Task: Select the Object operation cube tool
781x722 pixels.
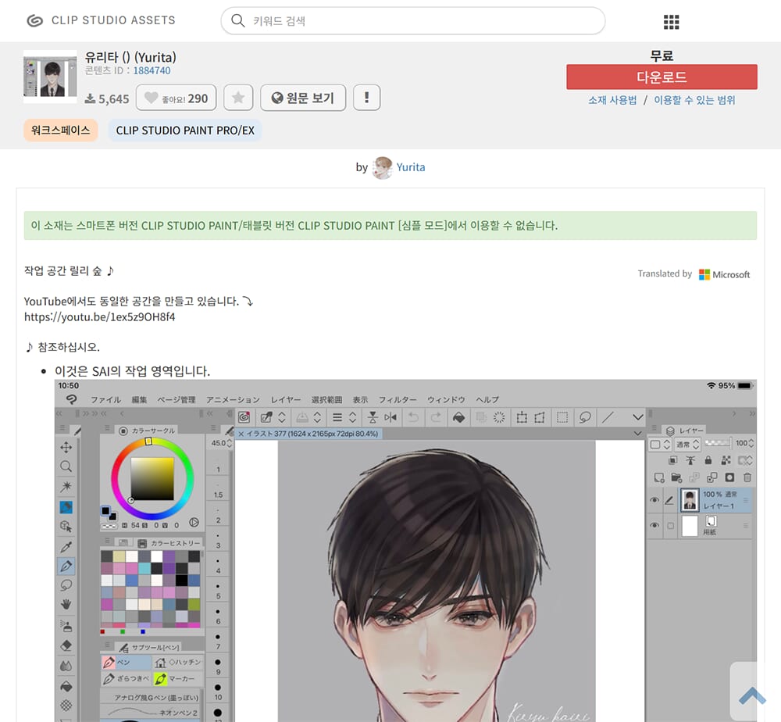Action: point(66,526)
